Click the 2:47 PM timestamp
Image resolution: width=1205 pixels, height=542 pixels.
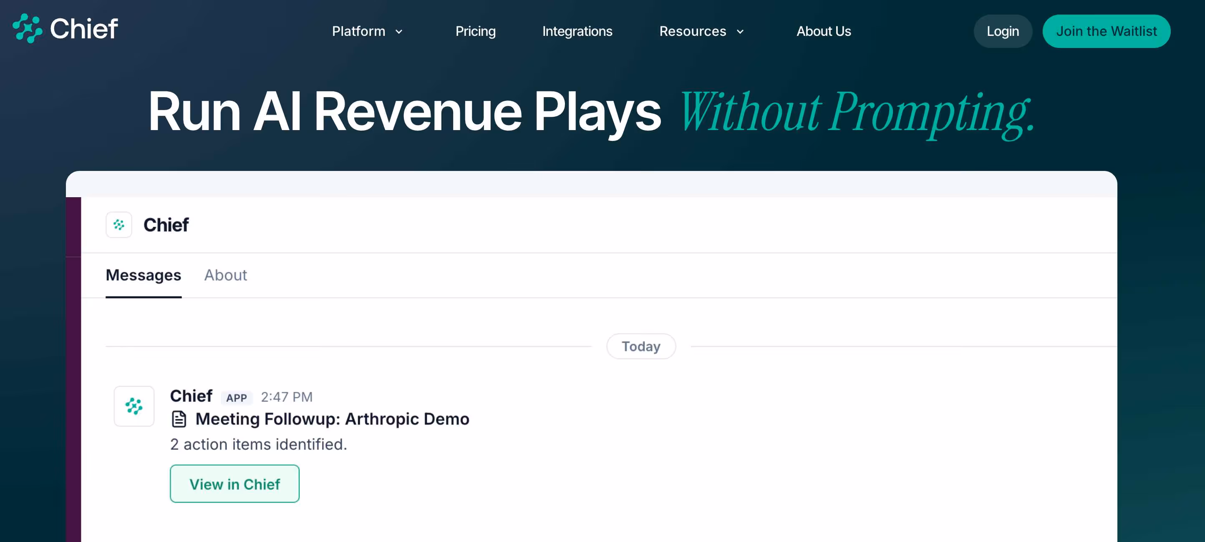[x=286, y=397]
